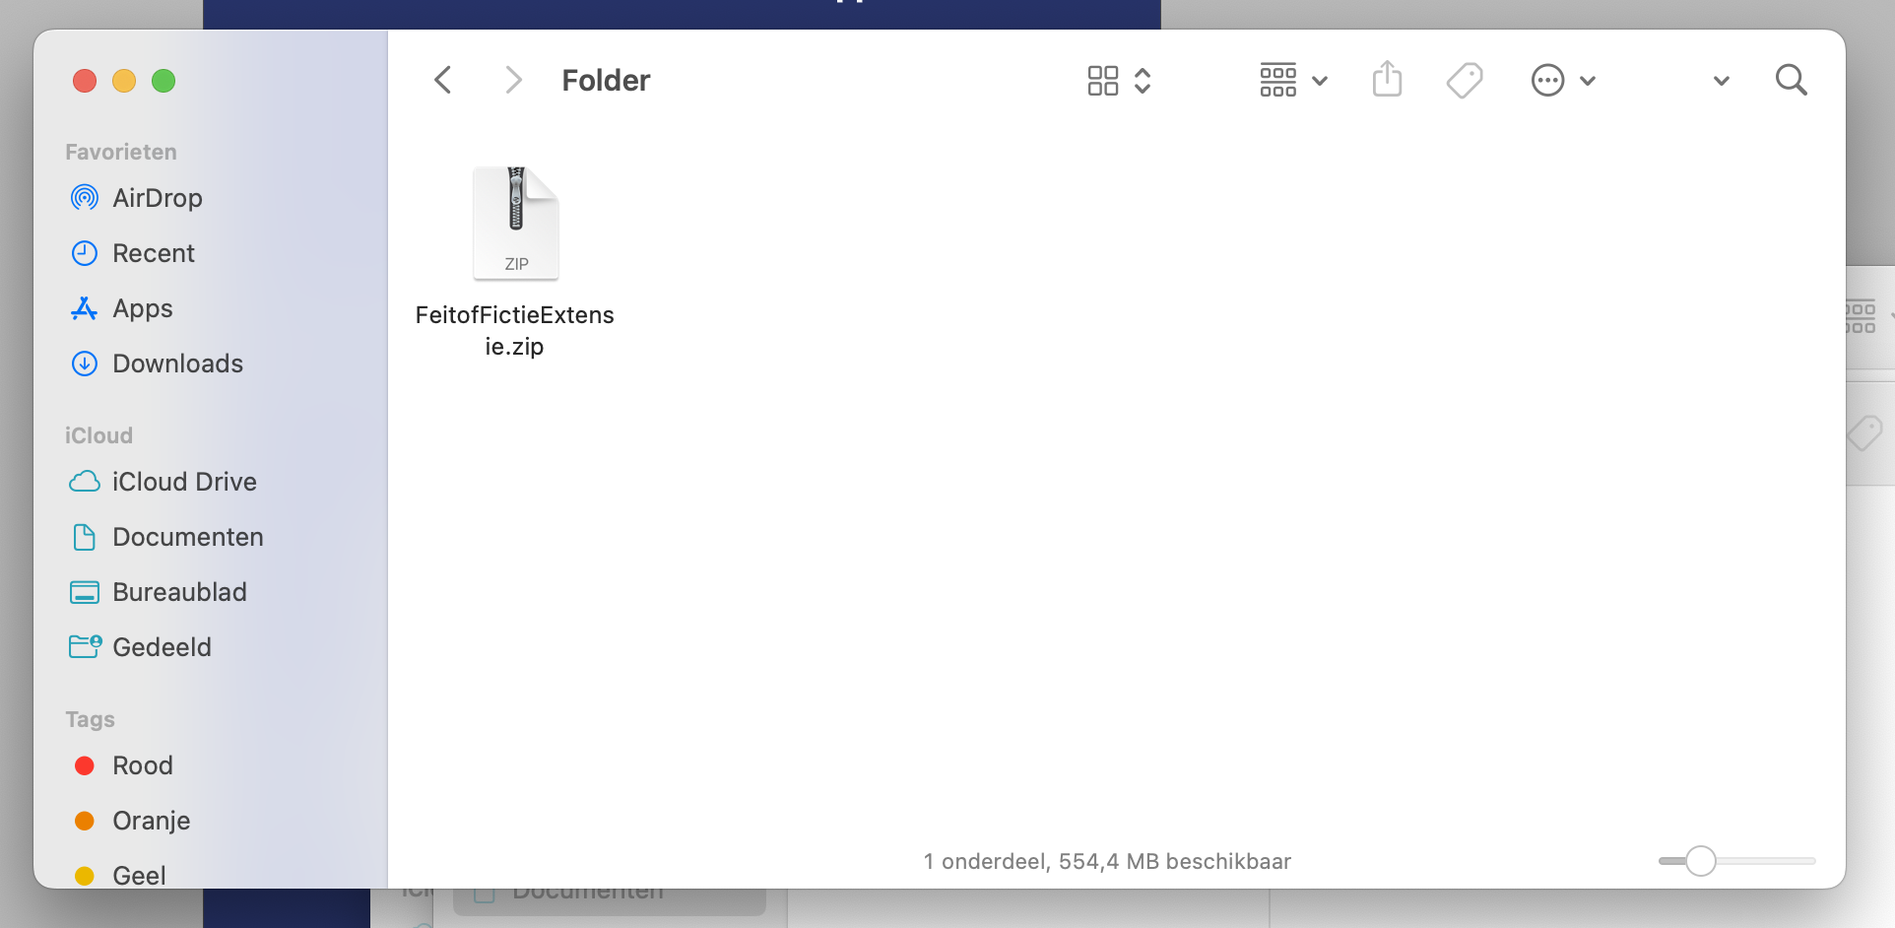The width and height of the screenshot is (1895, 928).
Task: Filter by the Rood red tag
Action: pos(142,765)
